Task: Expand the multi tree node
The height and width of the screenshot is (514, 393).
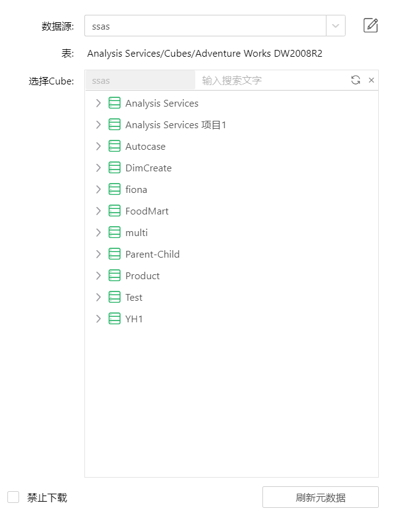Action: (x=98, y=232)
